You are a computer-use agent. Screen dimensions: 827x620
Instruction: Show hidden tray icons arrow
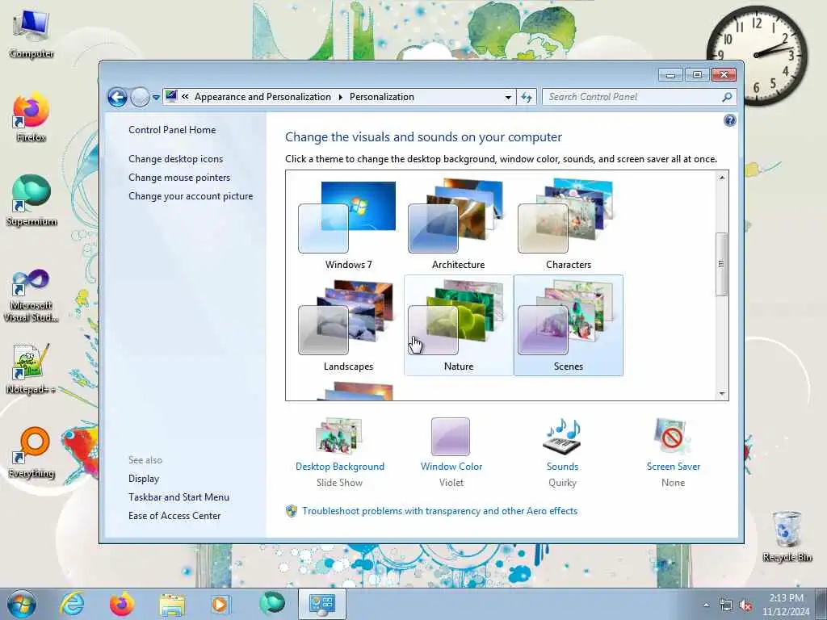(706, 605)
